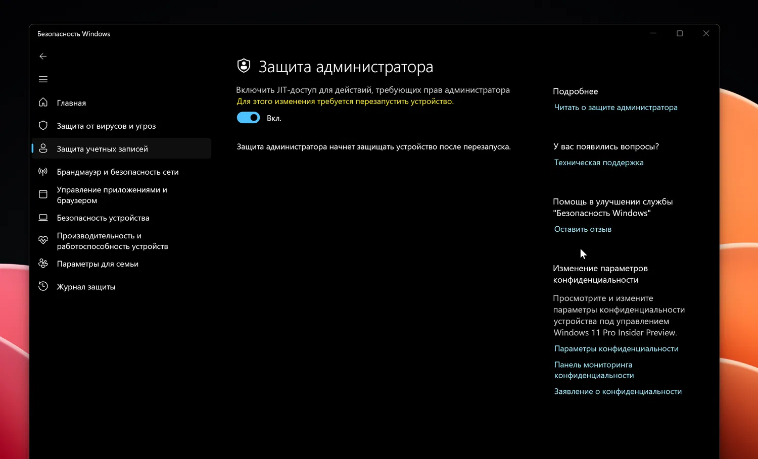The width and height of the screenshot is (758, 459).
Task: Click the account protection person icon
Action: [x=43, y=148]
